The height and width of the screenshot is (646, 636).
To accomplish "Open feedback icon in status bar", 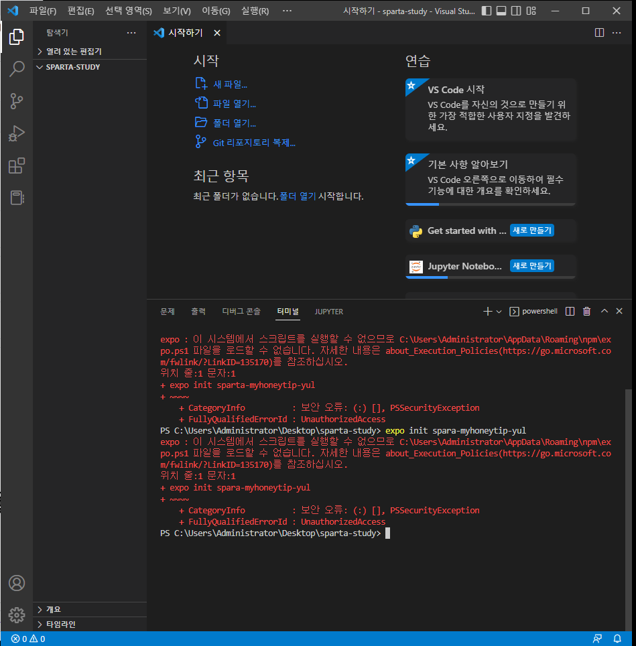I will click(x=597, y=639).
